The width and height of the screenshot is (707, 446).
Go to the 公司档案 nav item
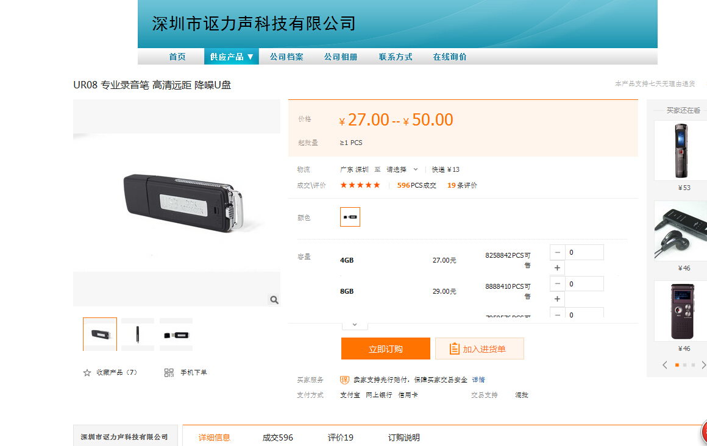[x=286, y=57]
